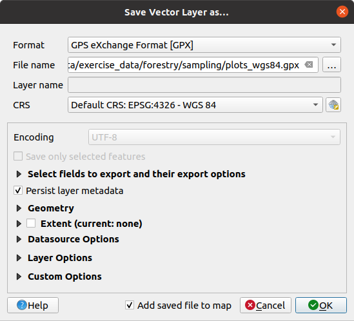Click the green OK button
This screenshot has width=354, height=321.
coord(321,305)
